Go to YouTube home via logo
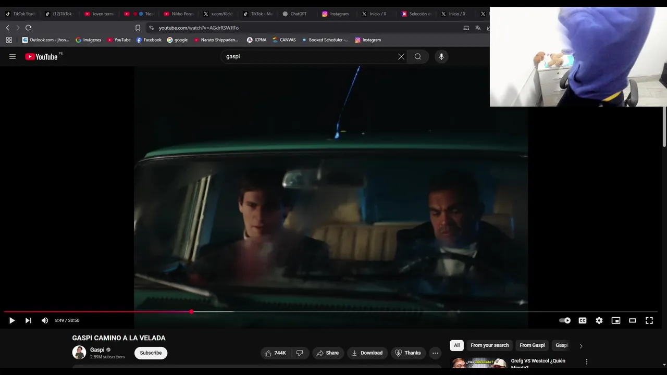 click(x=42, y=57)
